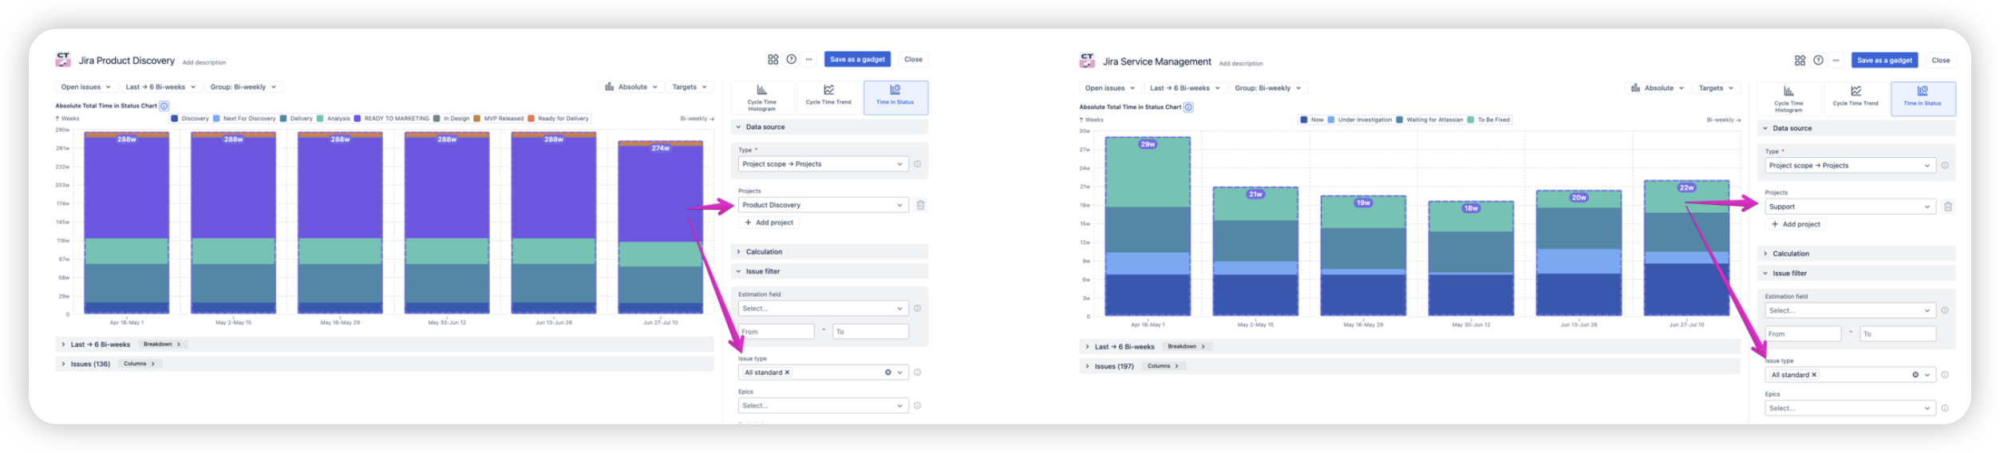Viewport: 2000px width, 453px height.
Task: Click Add description next to Jira Product Discovery
Action: coord(204,62)
